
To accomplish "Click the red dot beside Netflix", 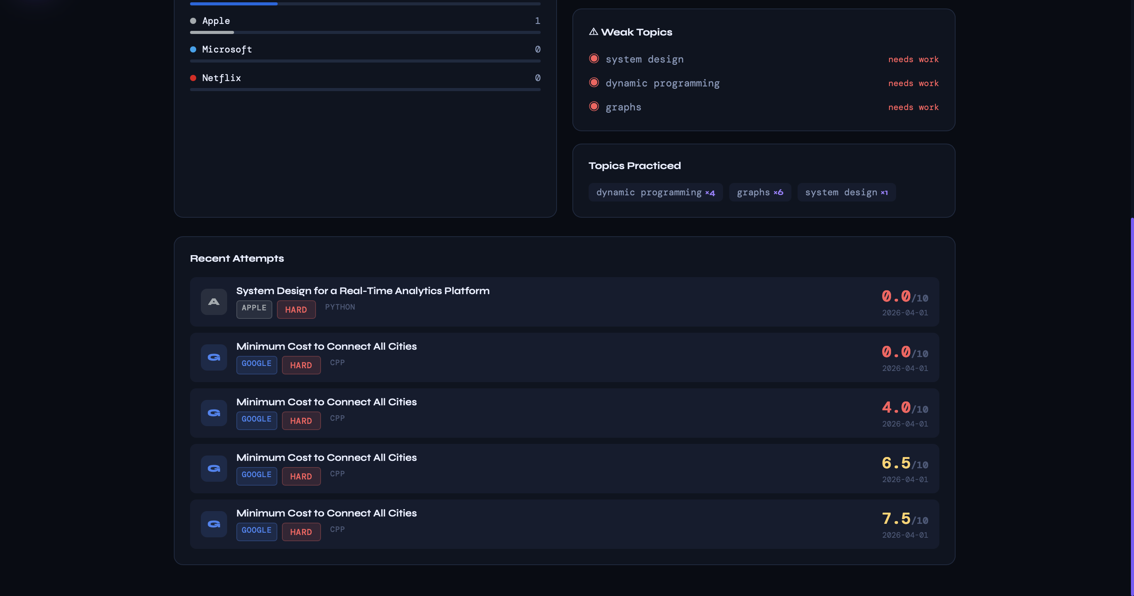I will click(x=193, y=78).
